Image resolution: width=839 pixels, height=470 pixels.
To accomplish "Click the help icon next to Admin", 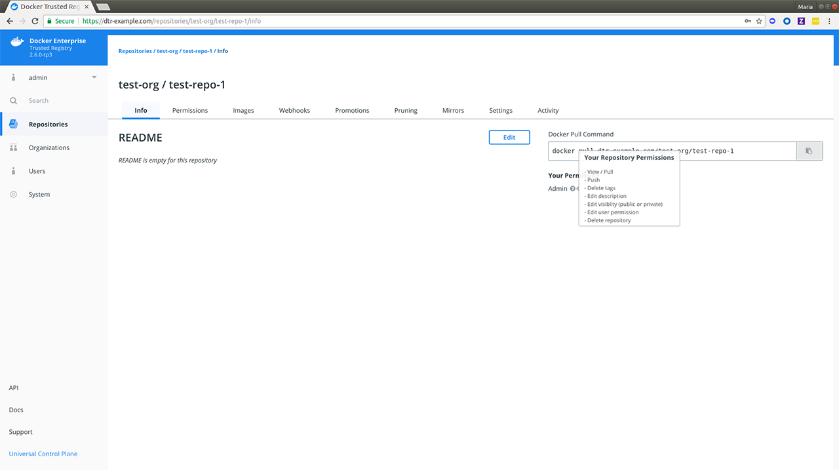I will [573, 189].
